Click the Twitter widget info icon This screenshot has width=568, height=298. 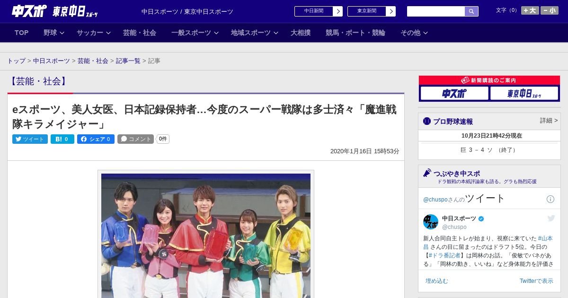[550, 199]
